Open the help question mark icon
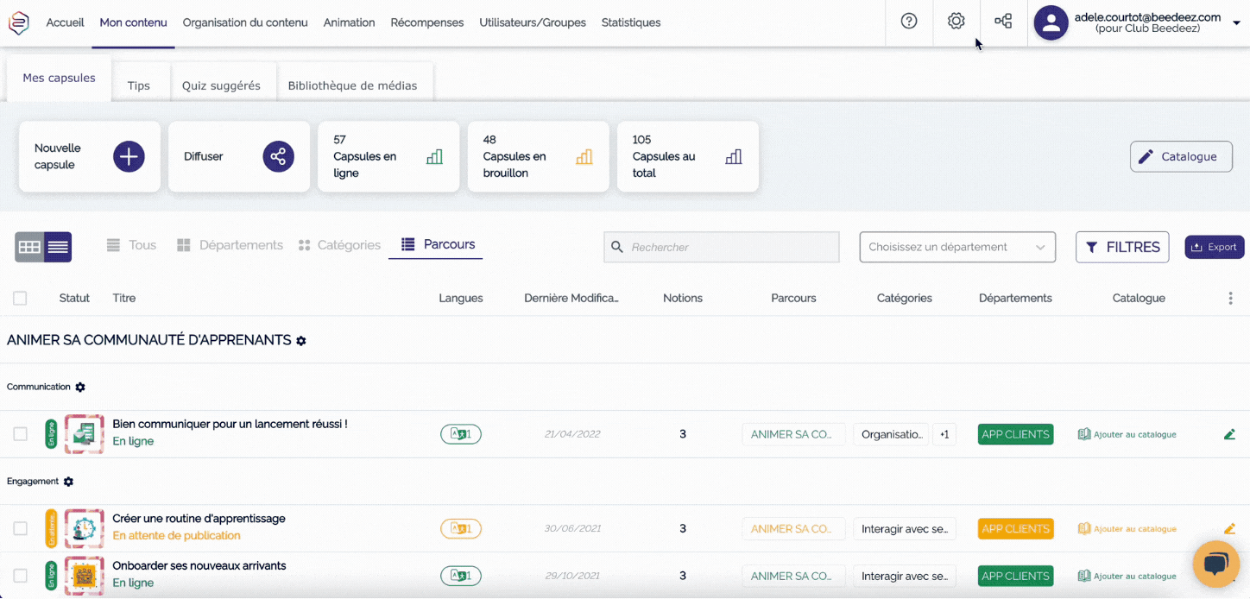 tap(909, 22)
